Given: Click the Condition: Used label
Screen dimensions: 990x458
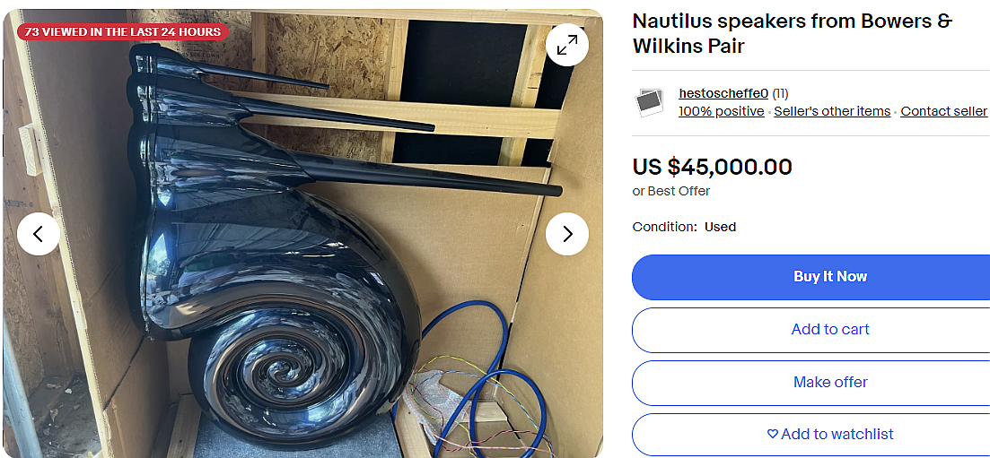Looking at the screenshot, I should pos(685,227).
